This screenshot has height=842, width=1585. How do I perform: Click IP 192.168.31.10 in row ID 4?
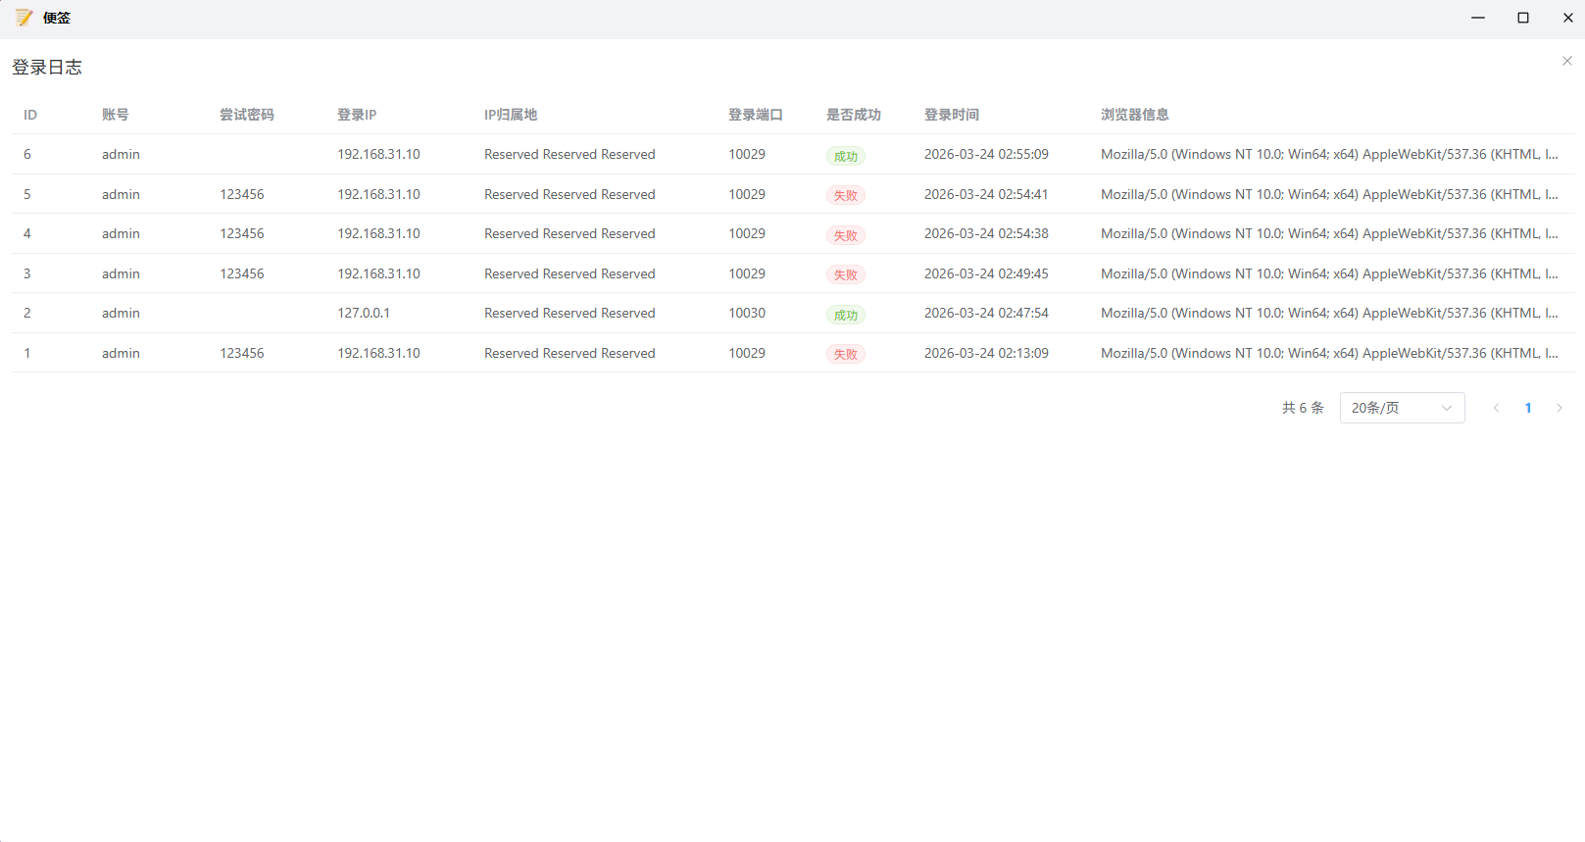[x=378, y=233]
